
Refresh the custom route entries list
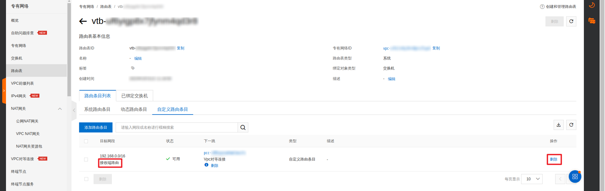click(571, 125)
